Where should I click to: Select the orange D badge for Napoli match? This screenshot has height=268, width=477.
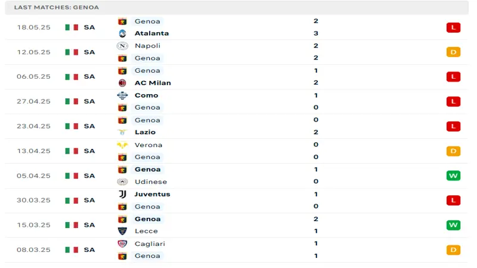[x=453, y=52]
